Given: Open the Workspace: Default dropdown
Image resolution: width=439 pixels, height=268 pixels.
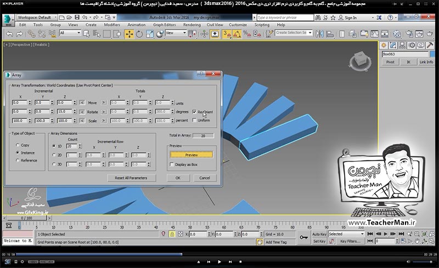Looking at the screenshot, I should click(x=37, y=18).
